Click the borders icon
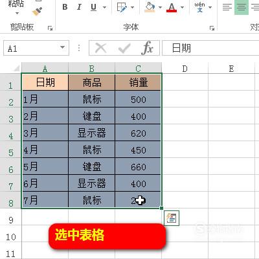The image size is (259, 259). click(122, 7)
